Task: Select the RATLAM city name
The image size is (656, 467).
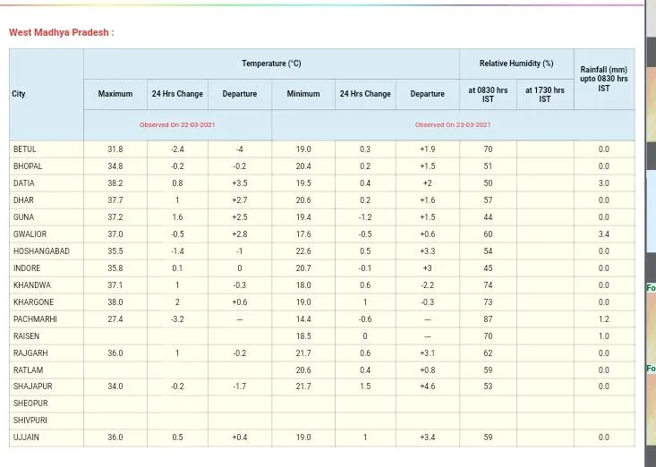Action: click(x=28, y=370)
